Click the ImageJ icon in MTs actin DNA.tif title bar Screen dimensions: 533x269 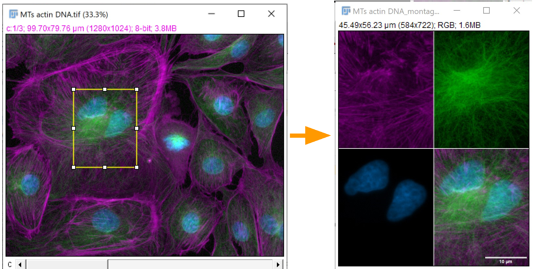13,14
